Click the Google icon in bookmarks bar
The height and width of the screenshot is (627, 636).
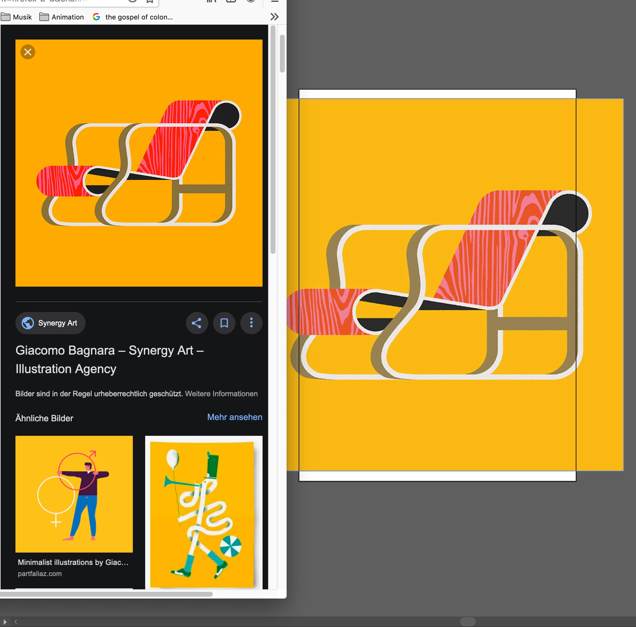coord(96,17)
